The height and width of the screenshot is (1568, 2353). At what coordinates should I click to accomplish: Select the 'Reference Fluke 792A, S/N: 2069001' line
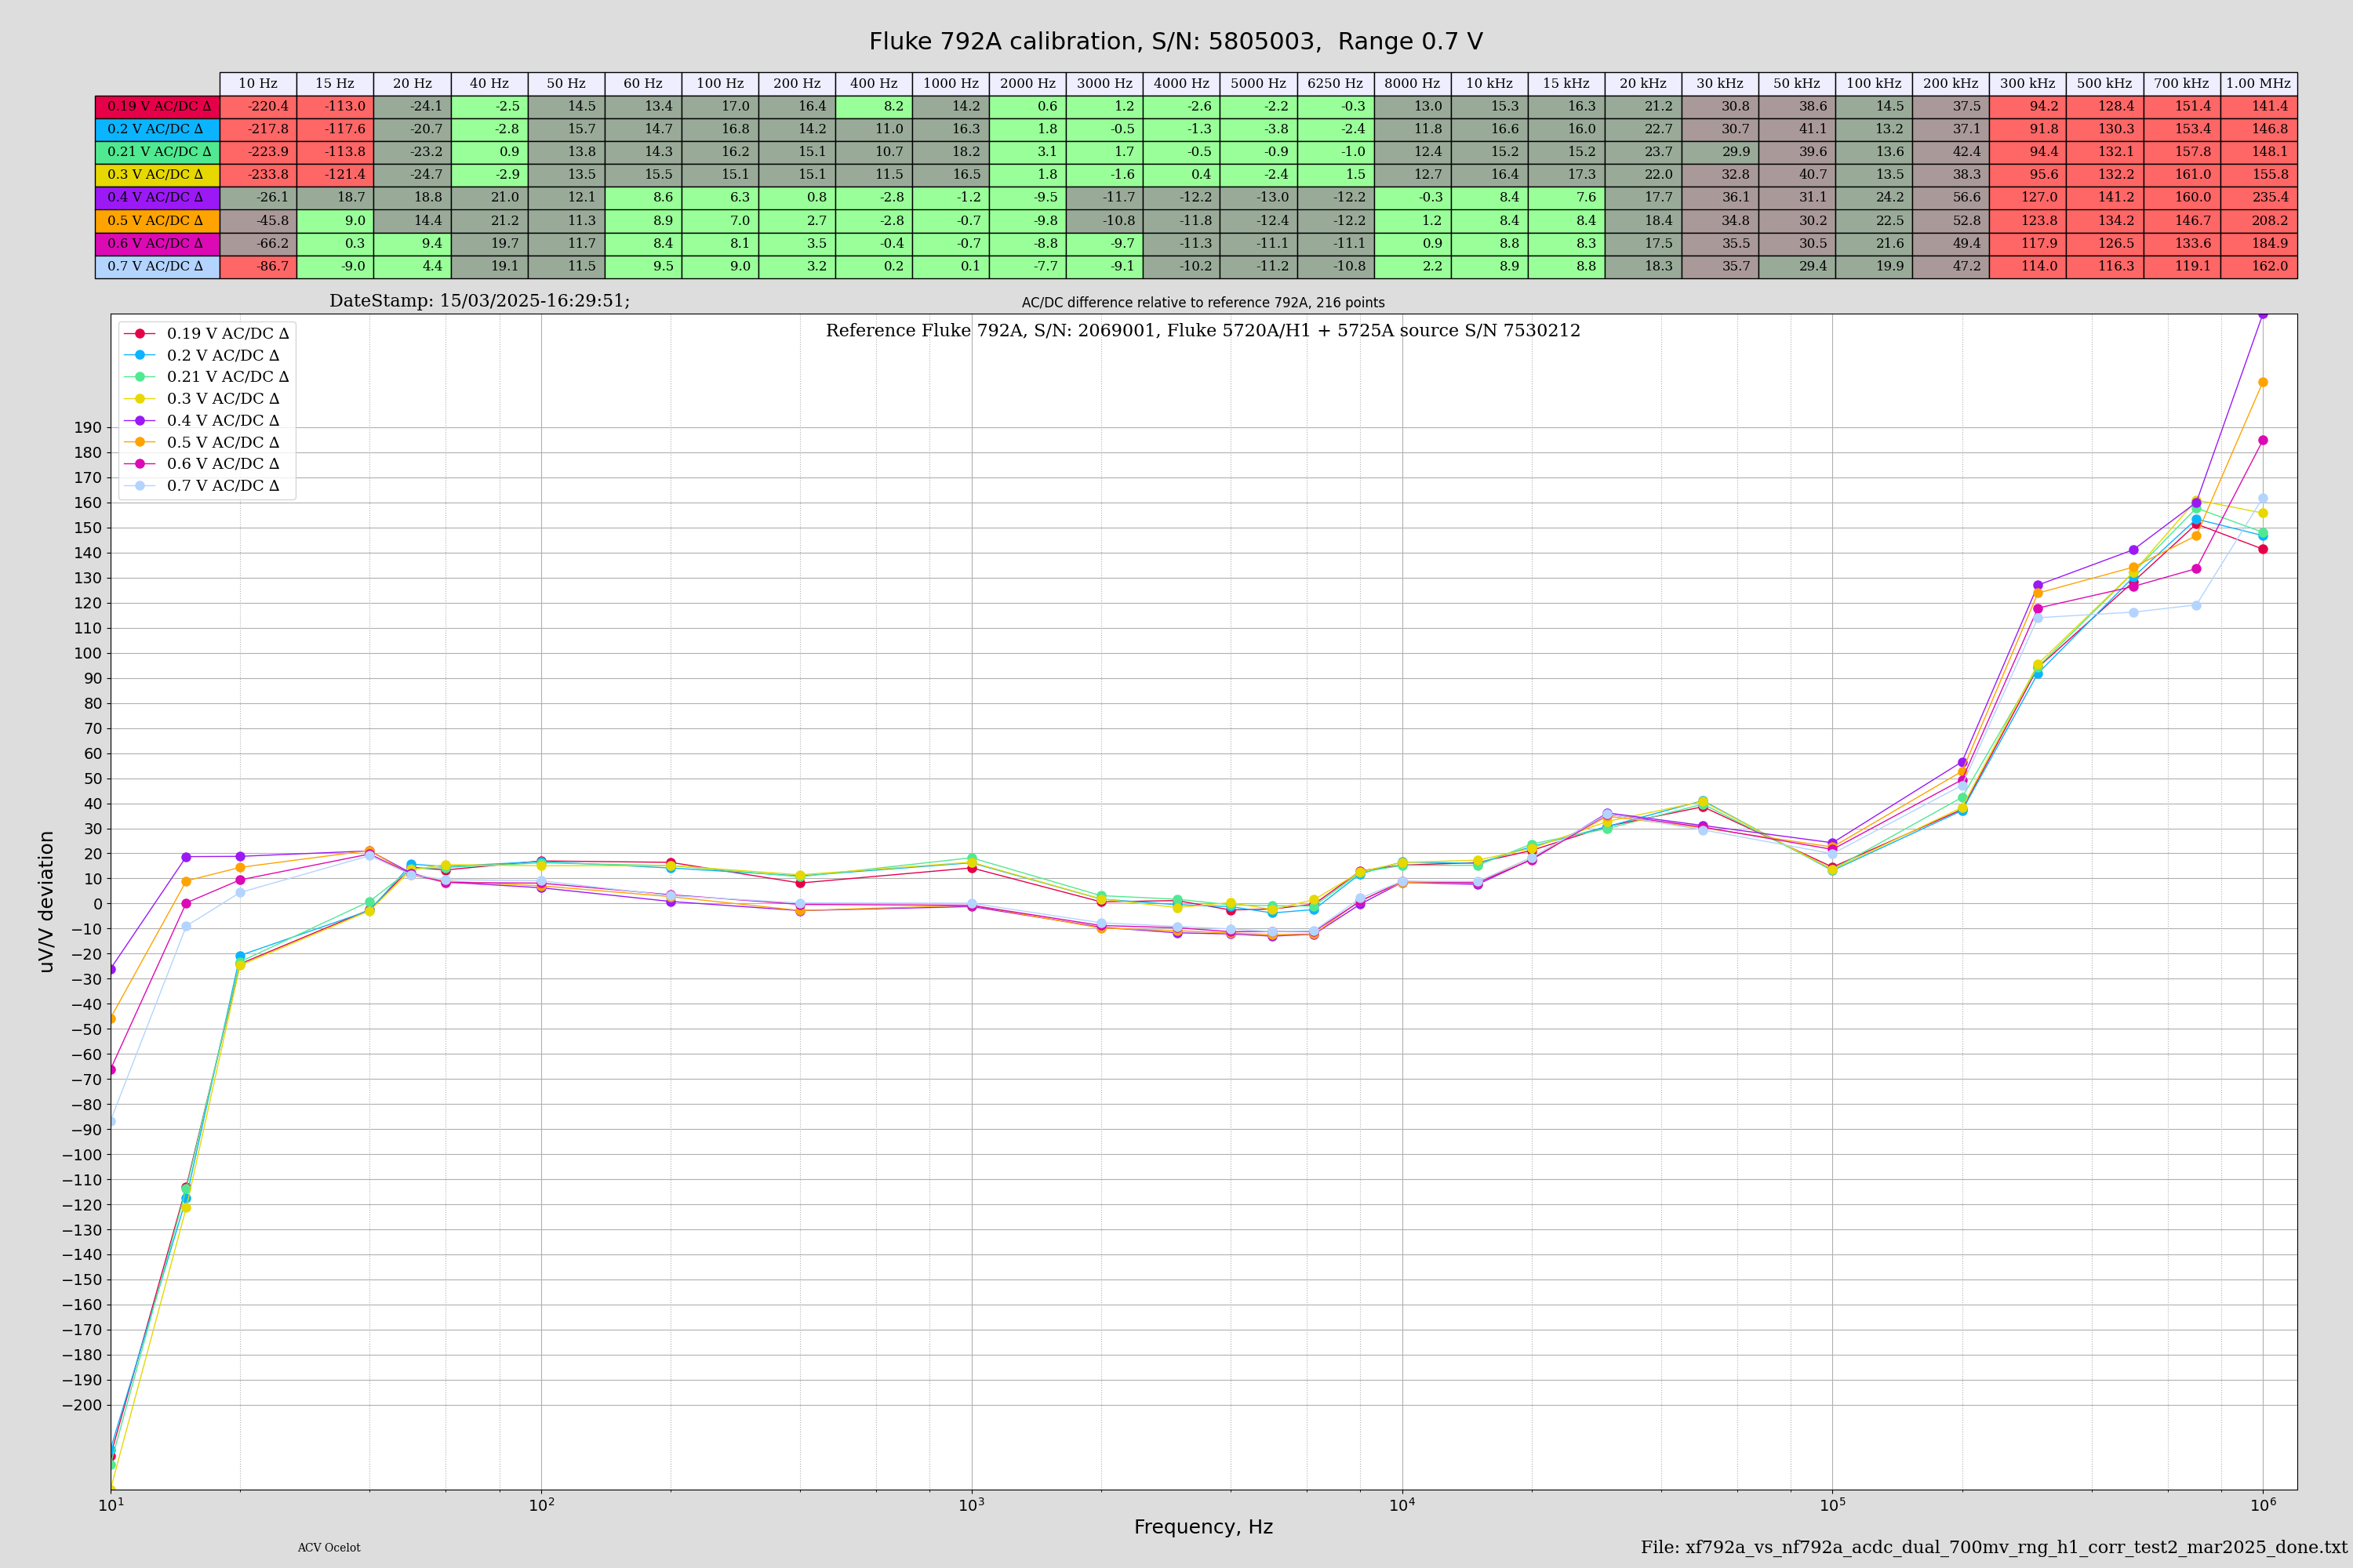(x=1202, y=331)
